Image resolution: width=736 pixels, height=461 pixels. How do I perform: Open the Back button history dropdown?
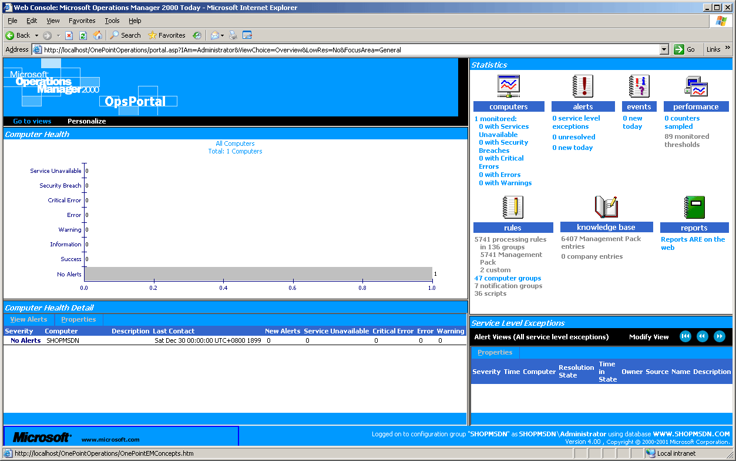coord(36,35)
